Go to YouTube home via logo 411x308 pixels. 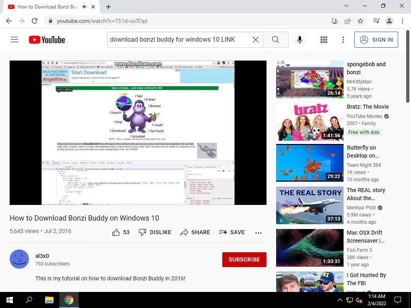(47, 40)
